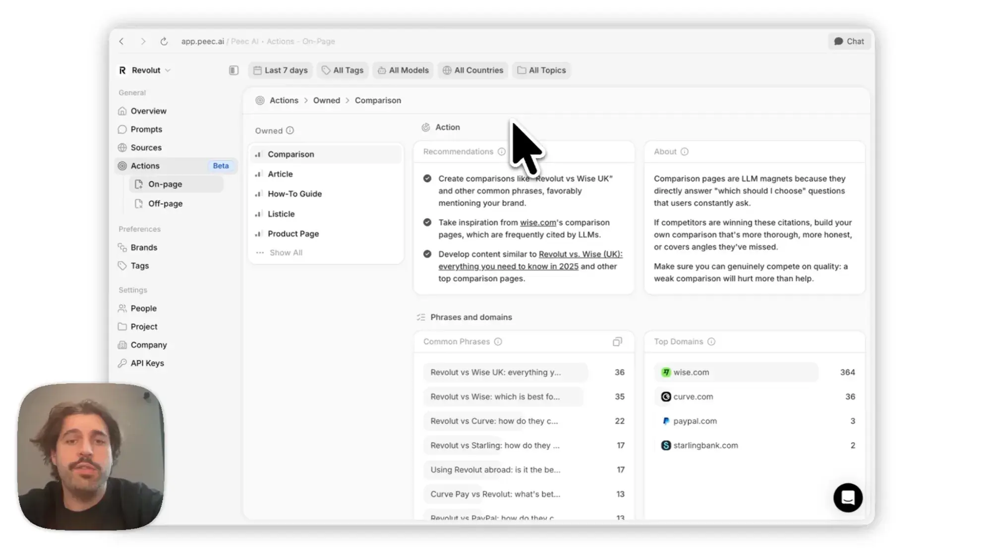The height and width of the screenshot is (554, 991).
Task: Open the All Countries filter
Action: [473, 70]
